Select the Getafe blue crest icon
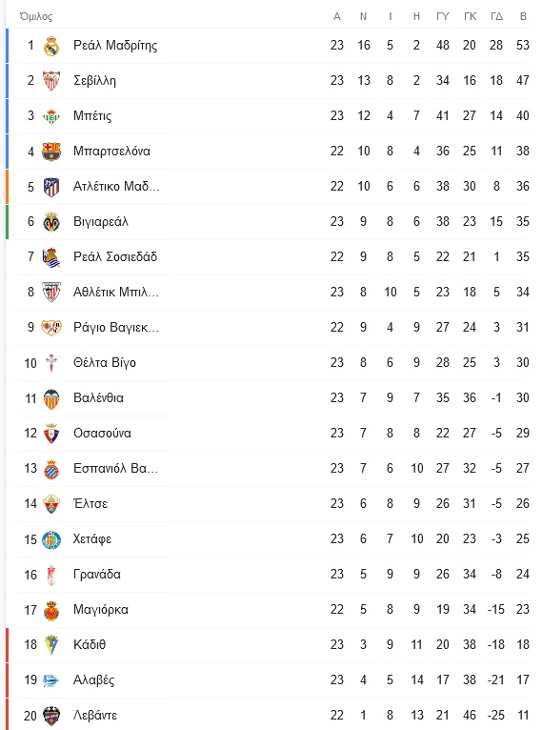 (x=51, y=539)
